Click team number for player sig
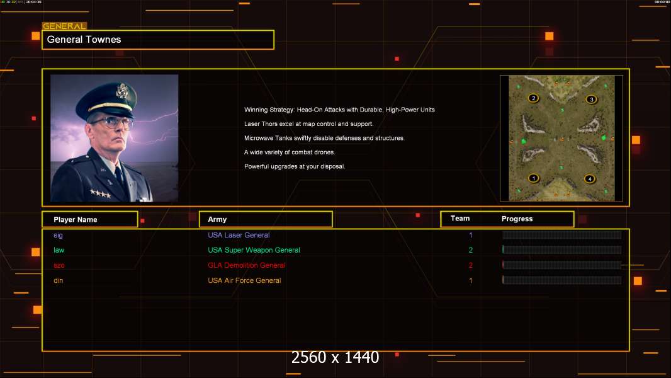 (471, 235)
